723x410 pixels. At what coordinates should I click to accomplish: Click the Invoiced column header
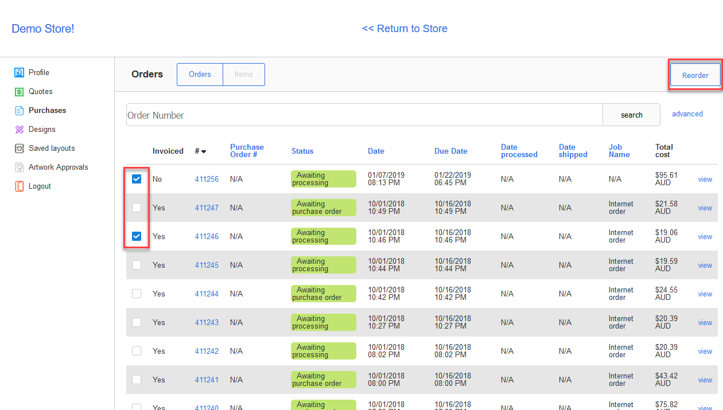168,151
